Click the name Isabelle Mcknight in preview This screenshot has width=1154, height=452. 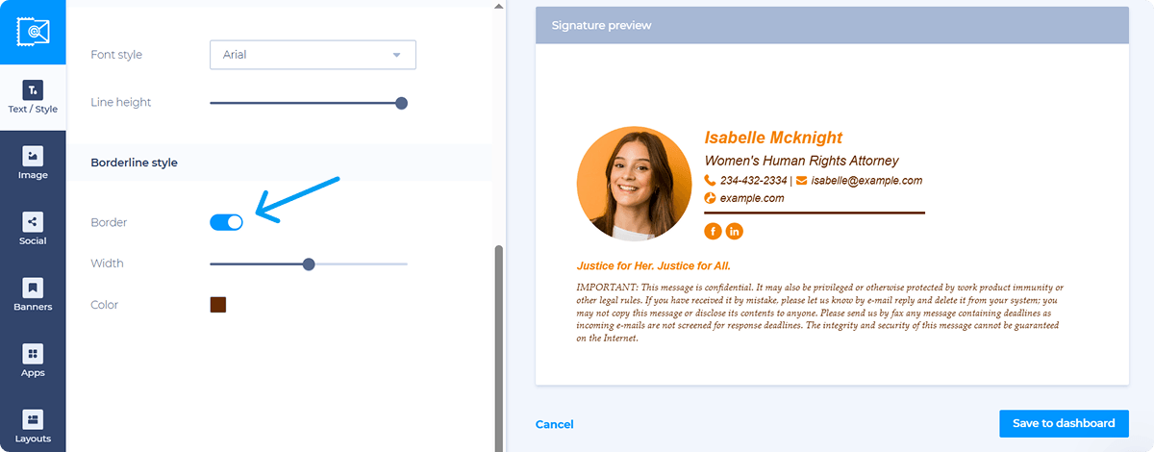click(x=773, y=138)
